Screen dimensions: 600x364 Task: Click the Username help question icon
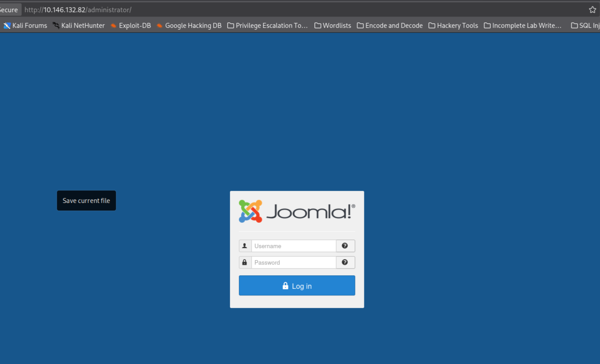coord(345,246)
